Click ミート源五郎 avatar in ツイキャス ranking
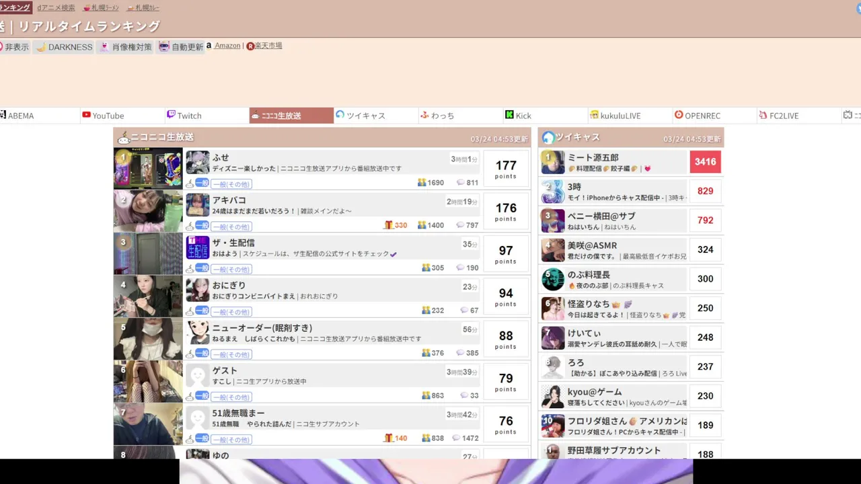The image size is (861, 484). coord(553,162)
